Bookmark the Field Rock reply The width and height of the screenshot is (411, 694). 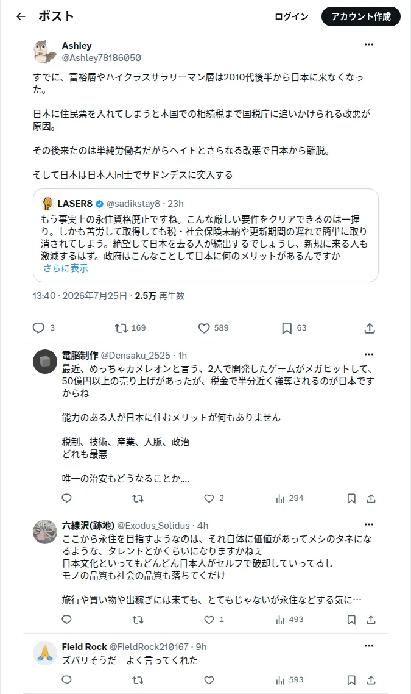351,680
